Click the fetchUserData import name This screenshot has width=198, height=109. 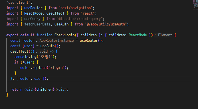tap(37, 24)
